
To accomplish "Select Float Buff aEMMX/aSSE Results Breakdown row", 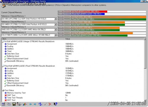I will (x=73, y=66).
